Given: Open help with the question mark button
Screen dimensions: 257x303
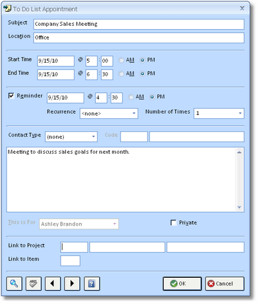Looking at the screenshot, I should [91, 284].
